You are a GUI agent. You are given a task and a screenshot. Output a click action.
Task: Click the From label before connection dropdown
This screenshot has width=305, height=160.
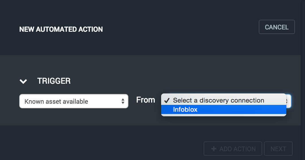[x=146, y=100]
